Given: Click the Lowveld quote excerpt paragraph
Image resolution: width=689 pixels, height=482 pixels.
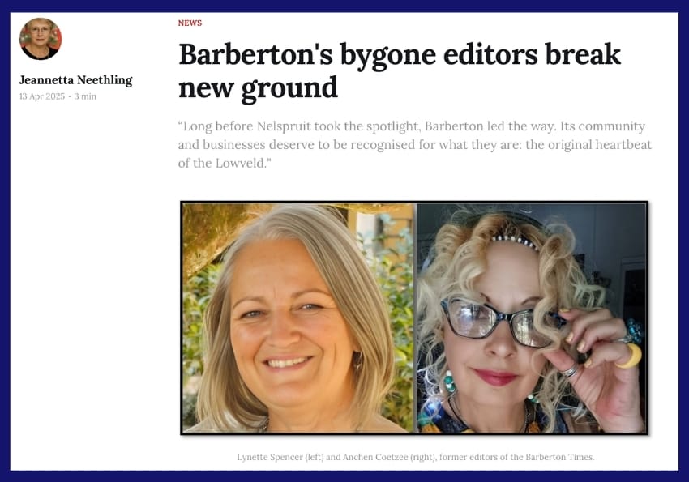Looking at the screenshot, I should click(415, 144).
